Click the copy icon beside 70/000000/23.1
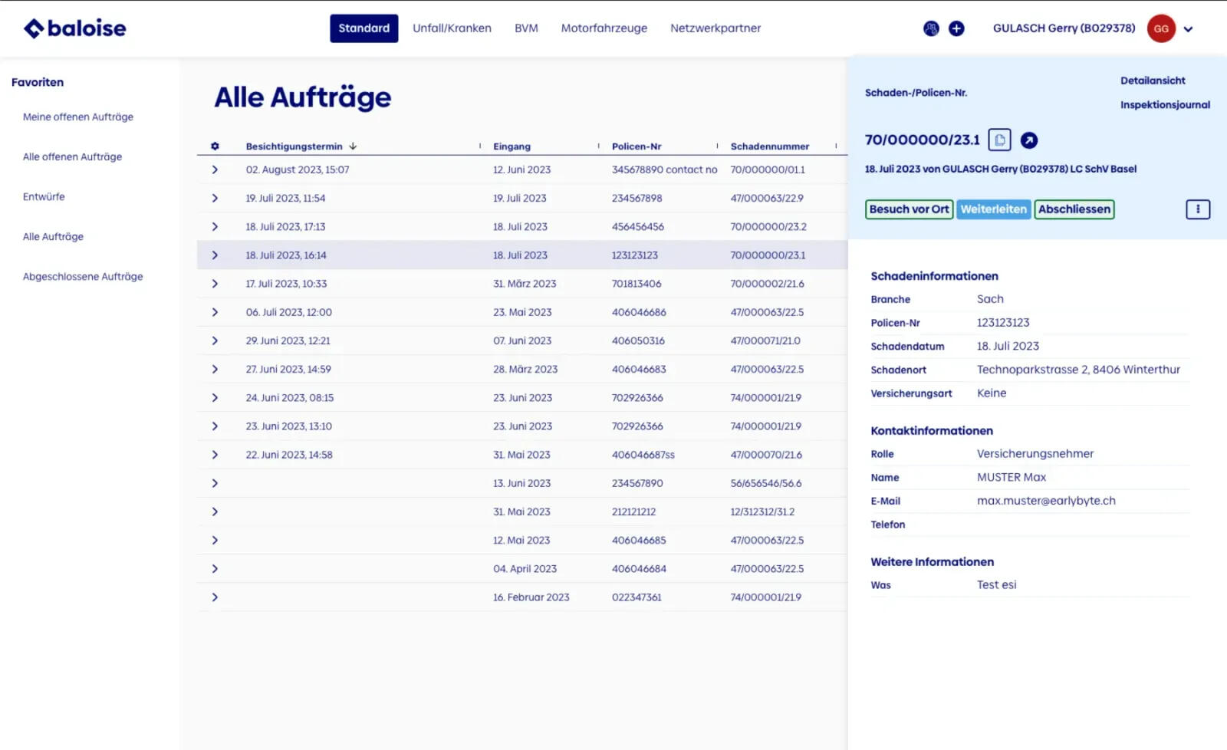This screenshot has height=750, width=1227. [999, 140]
